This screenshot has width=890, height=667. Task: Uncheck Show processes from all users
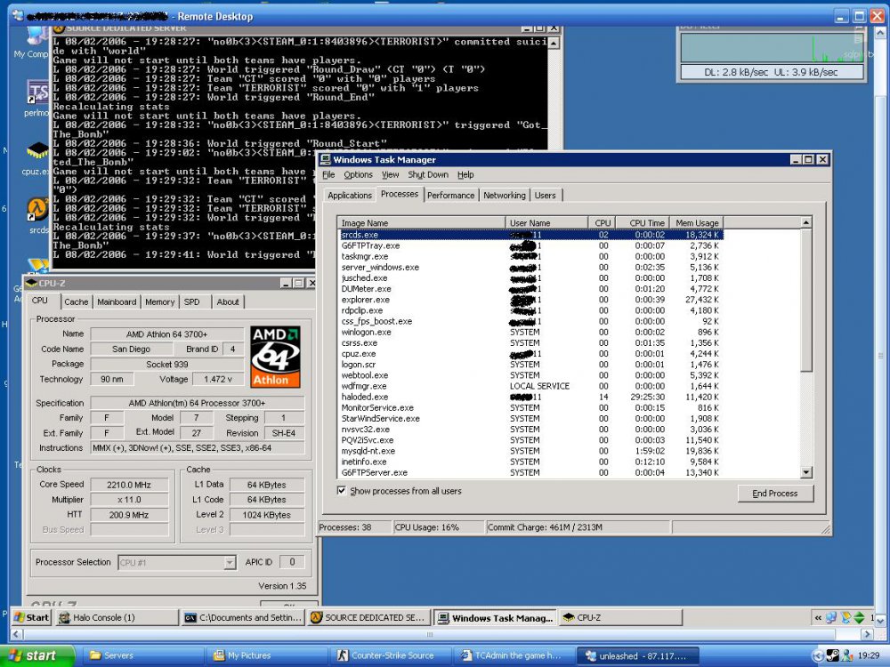coord(343,490)
